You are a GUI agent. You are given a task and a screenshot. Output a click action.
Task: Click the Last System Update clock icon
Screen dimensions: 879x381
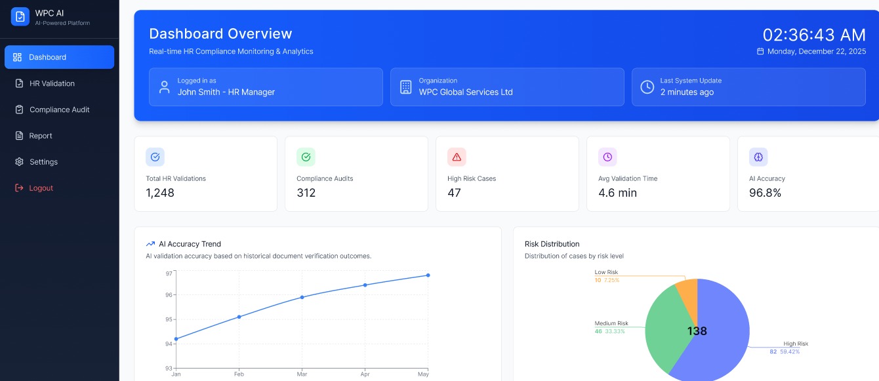click(x=647, y=87)
